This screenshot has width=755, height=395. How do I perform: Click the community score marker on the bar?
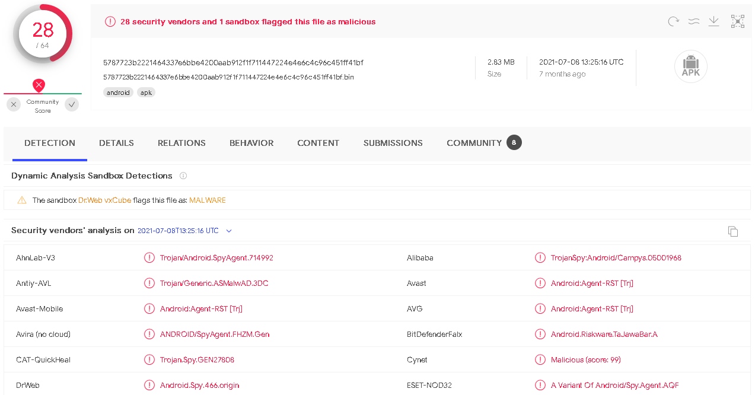click(39, 86)
